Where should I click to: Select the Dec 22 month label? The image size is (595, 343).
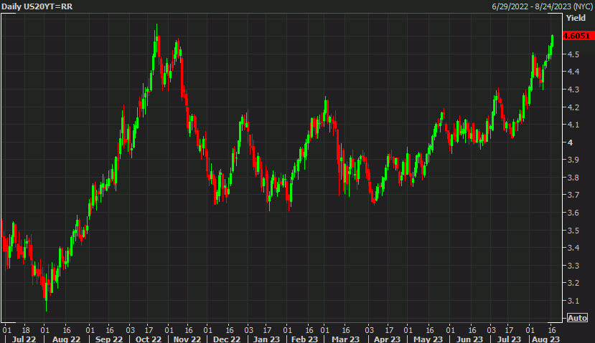click(x=227, y=339)
